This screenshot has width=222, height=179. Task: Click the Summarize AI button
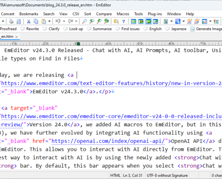click(99, 29)
